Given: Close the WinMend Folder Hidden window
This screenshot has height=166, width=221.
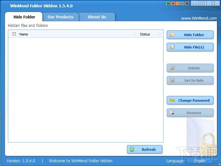Looking at the screenshot, I should point(213,3).
